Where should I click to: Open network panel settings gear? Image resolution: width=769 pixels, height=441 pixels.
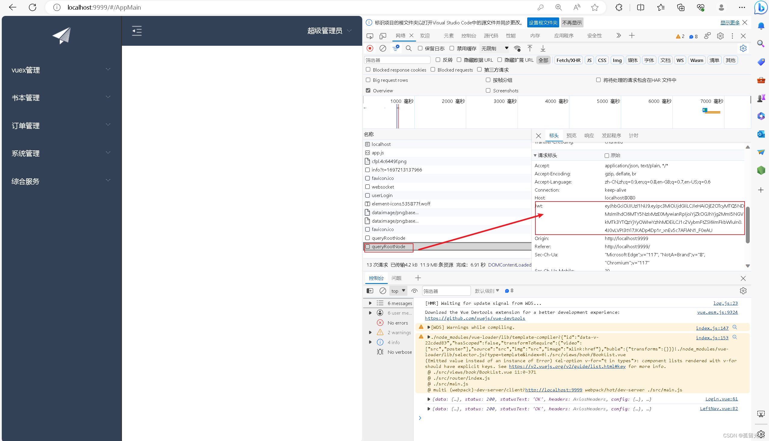(x=743, y=48)
